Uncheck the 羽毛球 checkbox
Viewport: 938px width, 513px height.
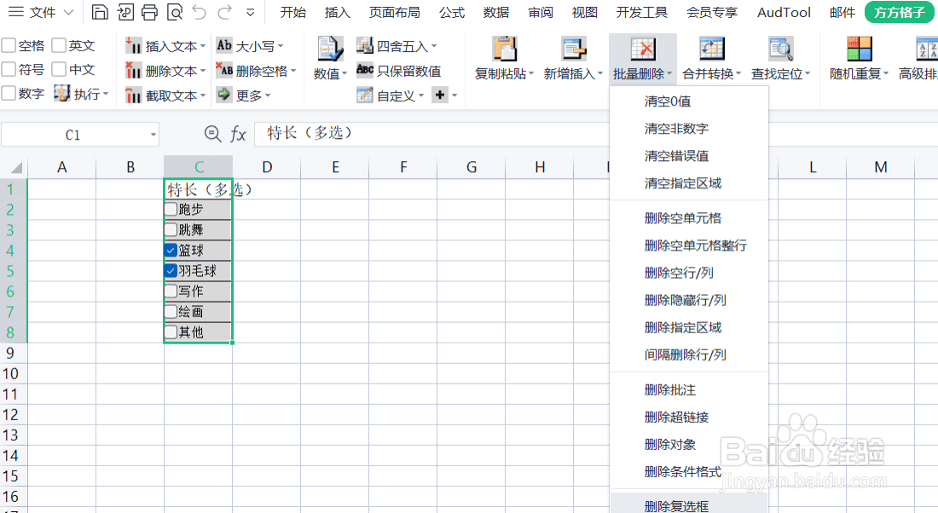tap(171, 271)
